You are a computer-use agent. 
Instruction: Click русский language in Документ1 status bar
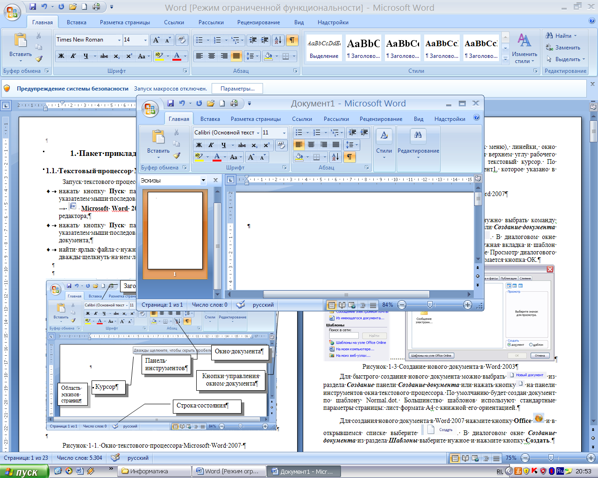[263, 305]
